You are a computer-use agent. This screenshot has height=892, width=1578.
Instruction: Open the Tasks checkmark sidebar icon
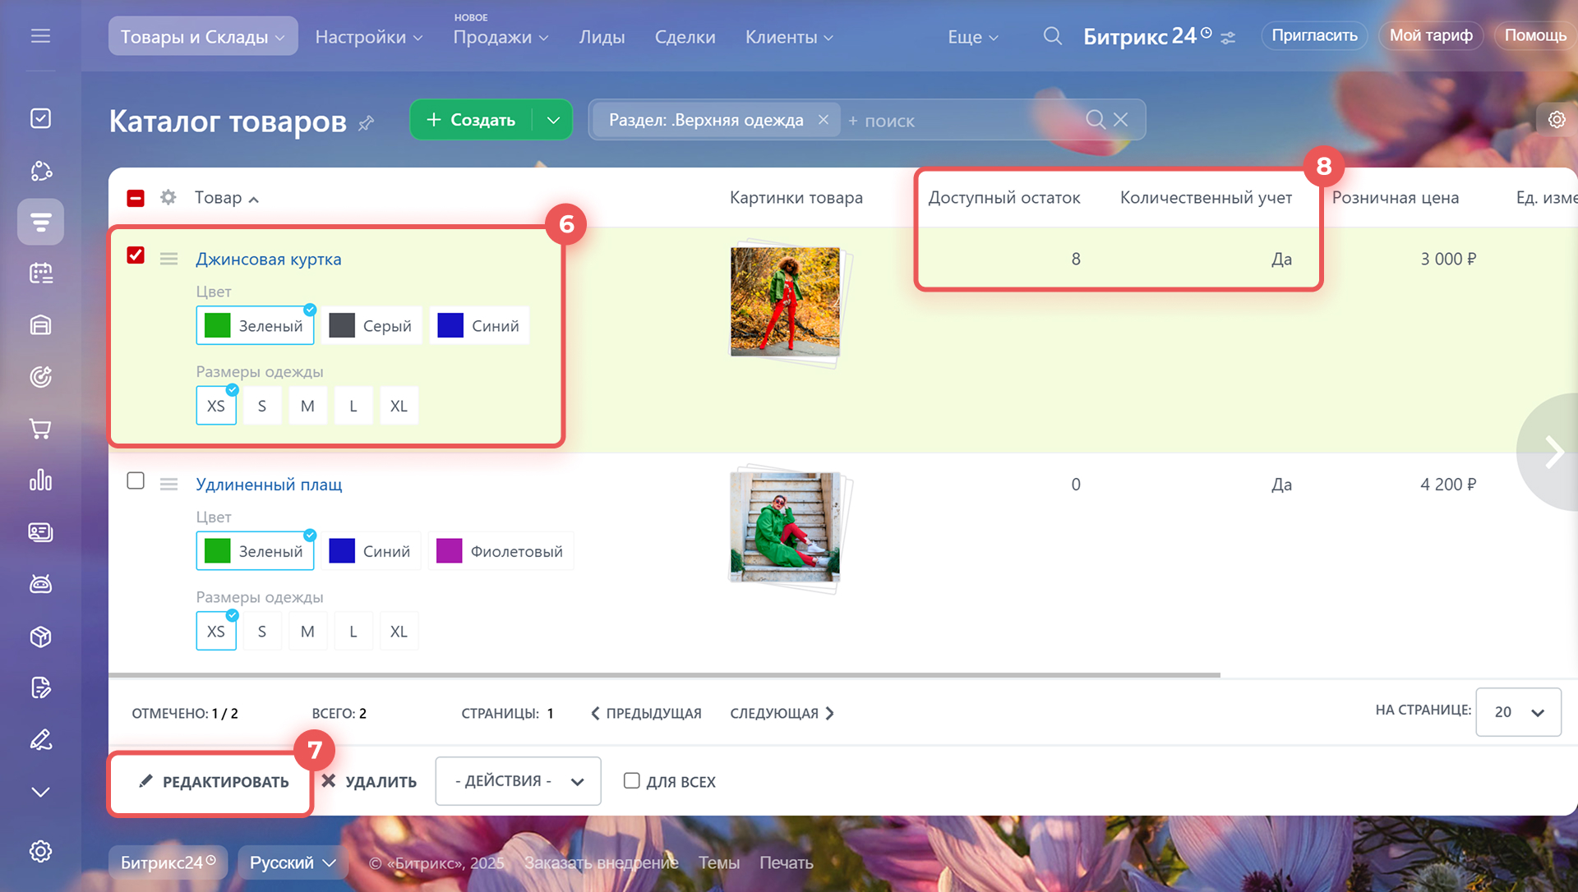(40, 118)
